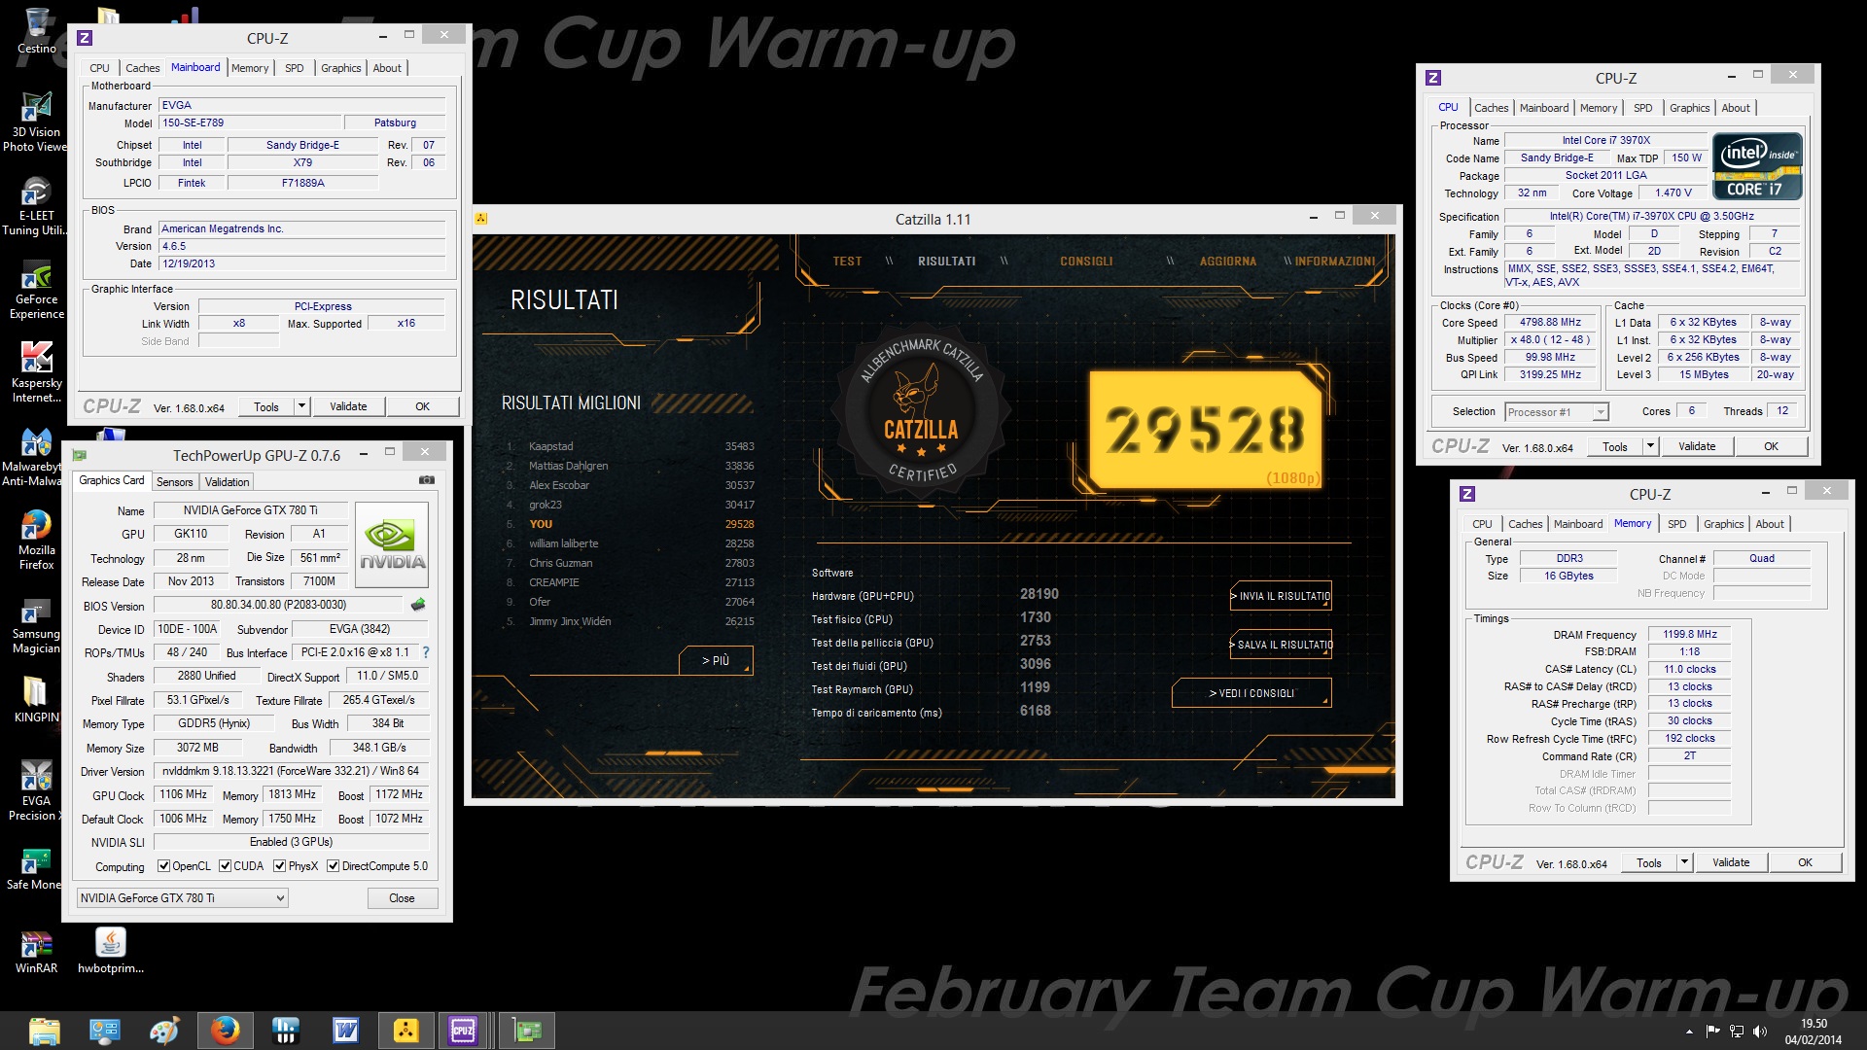
Task: Click the taskbar clock 19.50
Action: pyautogui.click(x=1814, y=1024)
